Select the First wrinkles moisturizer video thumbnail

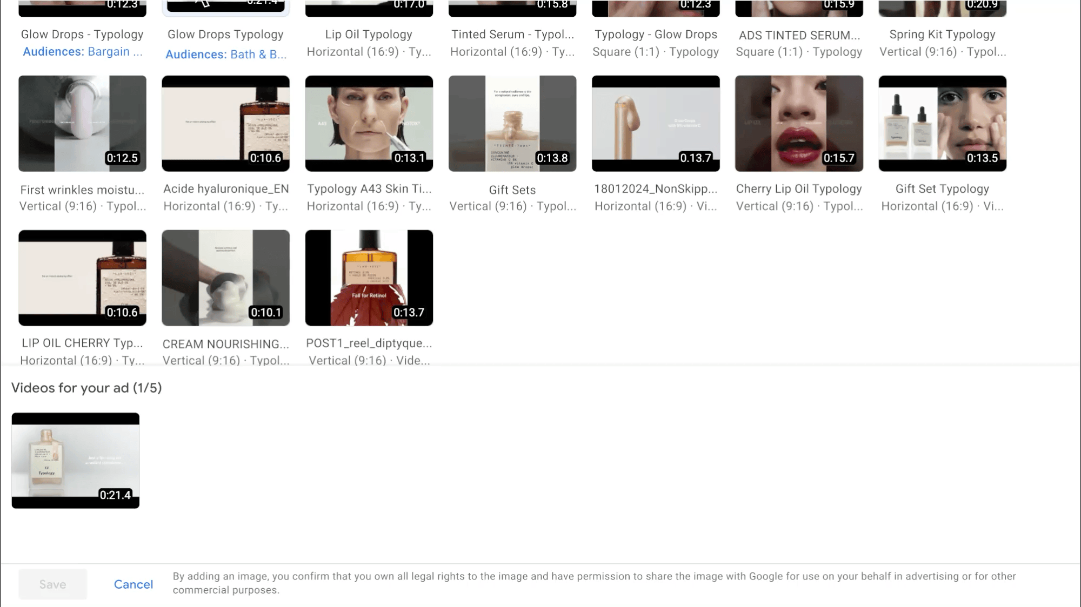(x=82, y=123)
